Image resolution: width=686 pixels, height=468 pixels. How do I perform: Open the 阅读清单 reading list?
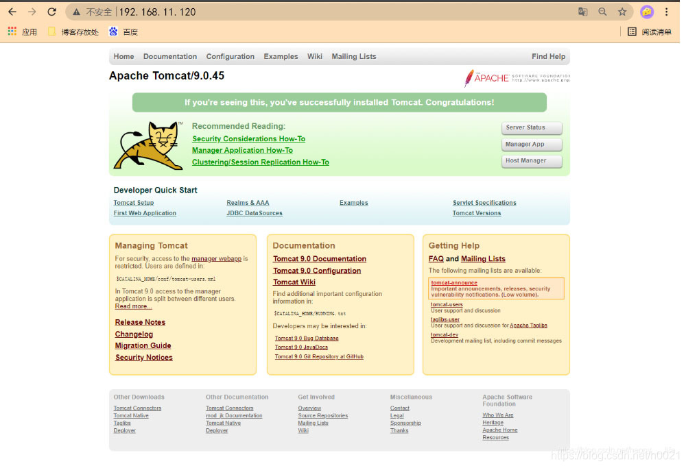click(x=650, y=32)
